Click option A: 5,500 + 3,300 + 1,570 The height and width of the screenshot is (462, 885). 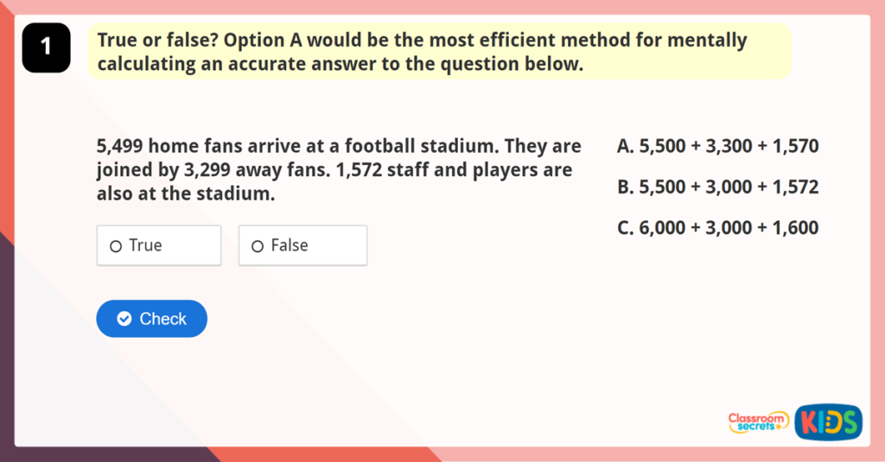point(717,146)
